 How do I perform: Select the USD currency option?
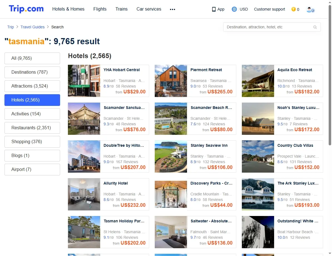point(244,9)
